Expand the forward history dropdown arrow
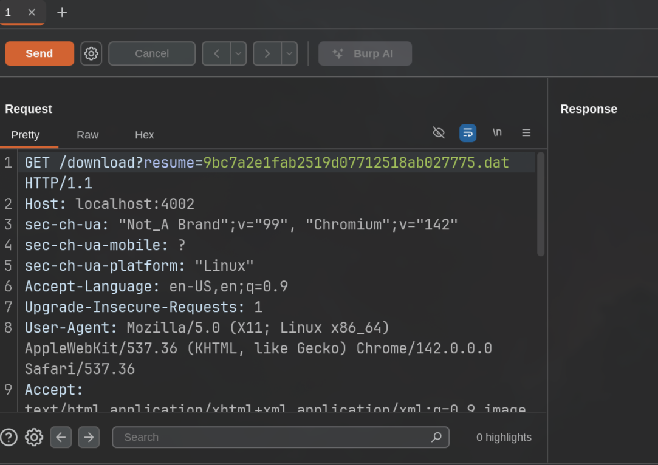The width and height of the screenshot is (658, 465). point(290,53)
